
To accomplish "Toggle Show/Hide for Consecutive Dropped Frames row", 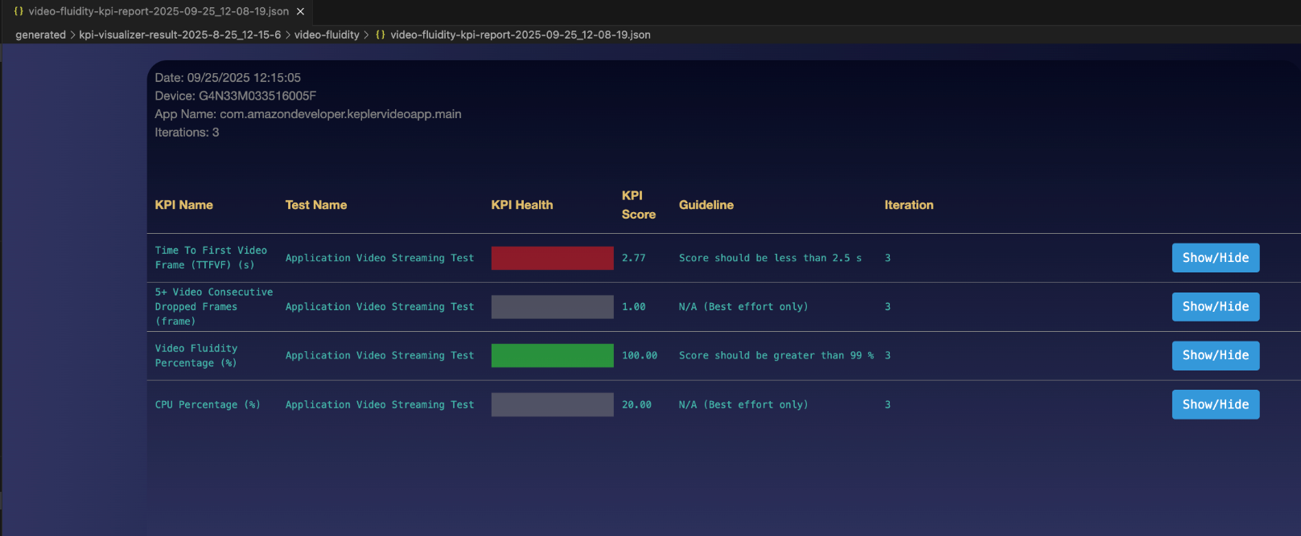I will click(x=1215, y=307).
